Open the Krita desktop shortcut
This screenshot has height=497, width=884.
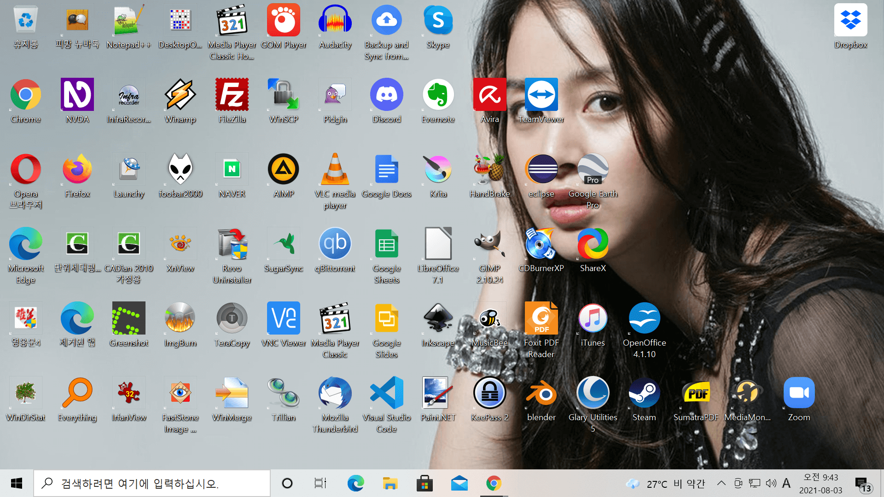point(438,176)
